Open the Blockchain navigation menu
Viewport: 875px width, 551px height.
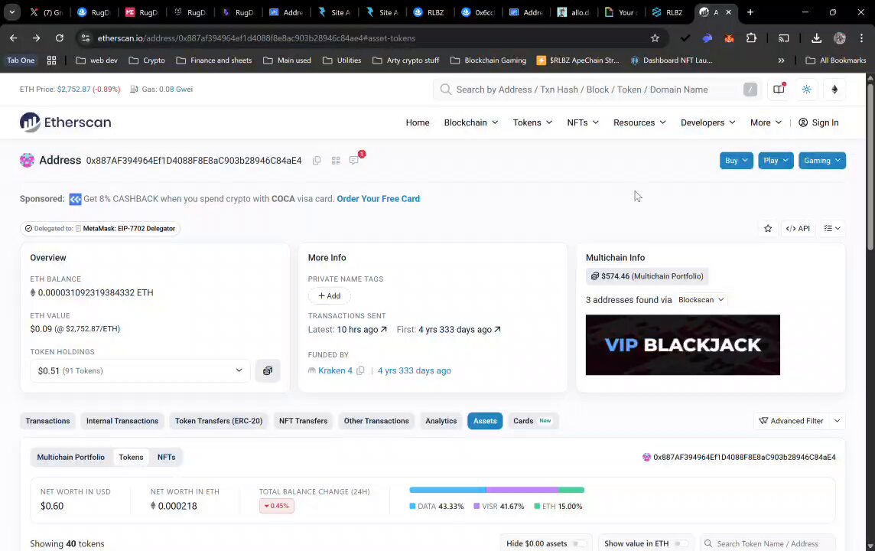tap(471, 122)
